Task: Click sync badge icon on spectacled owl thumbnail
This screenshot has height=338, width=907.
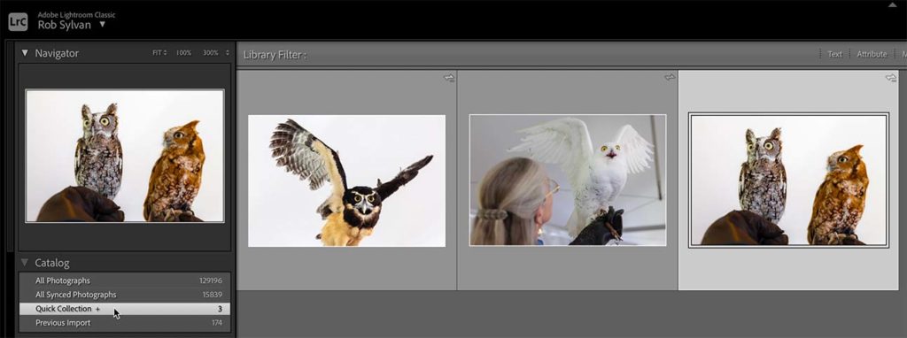Action: [x=449, y=78]
